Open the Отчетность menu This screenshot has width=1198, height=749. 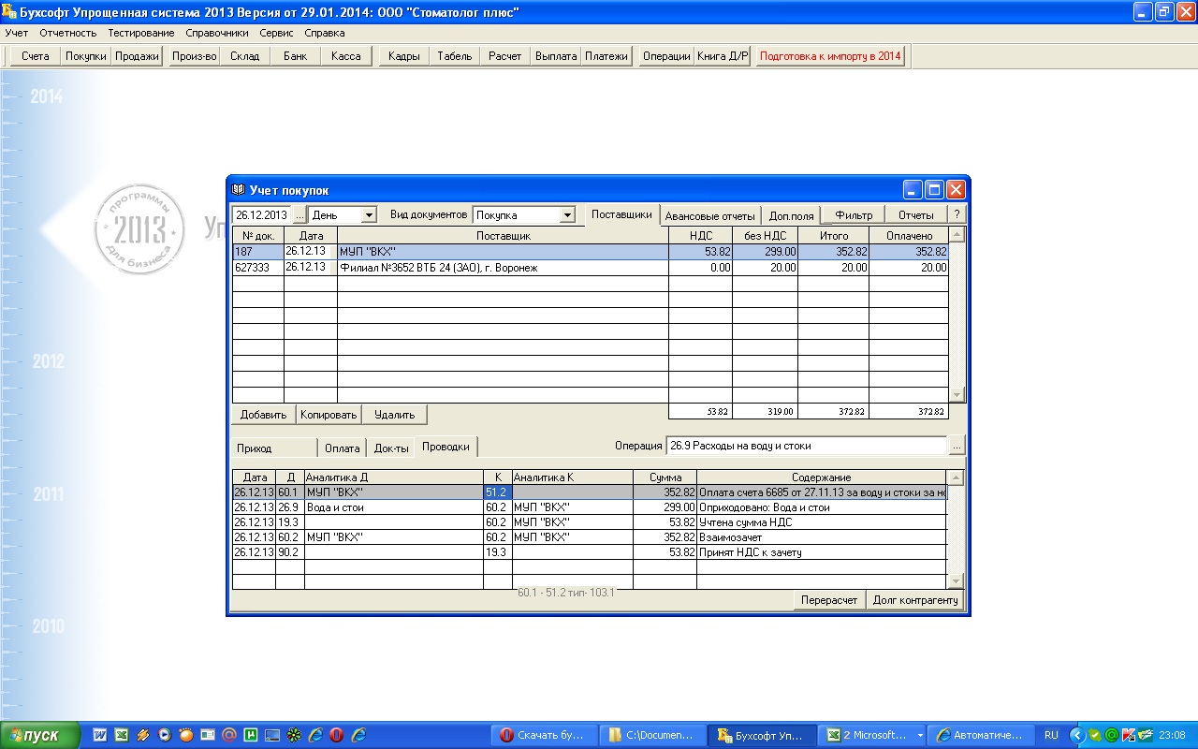pos(67,33)
